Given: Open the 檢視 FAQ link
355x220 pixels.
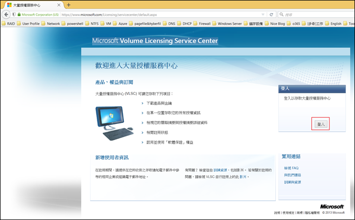Looking at the screenshot, I should pyautogui.click(x=291, y=168).
